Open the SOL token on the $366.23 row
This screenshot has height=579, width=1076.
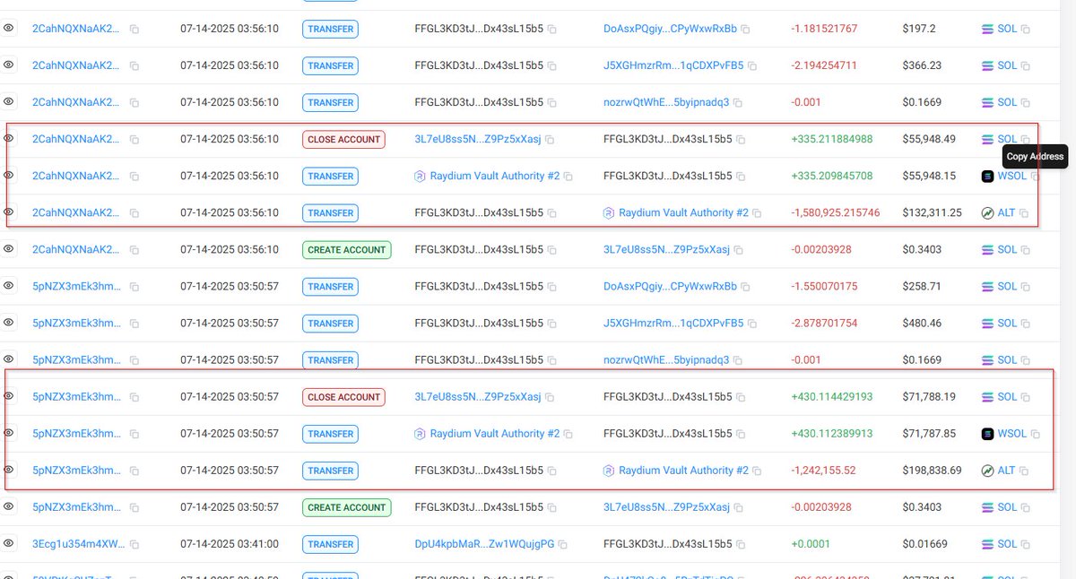pos(1007,65)
